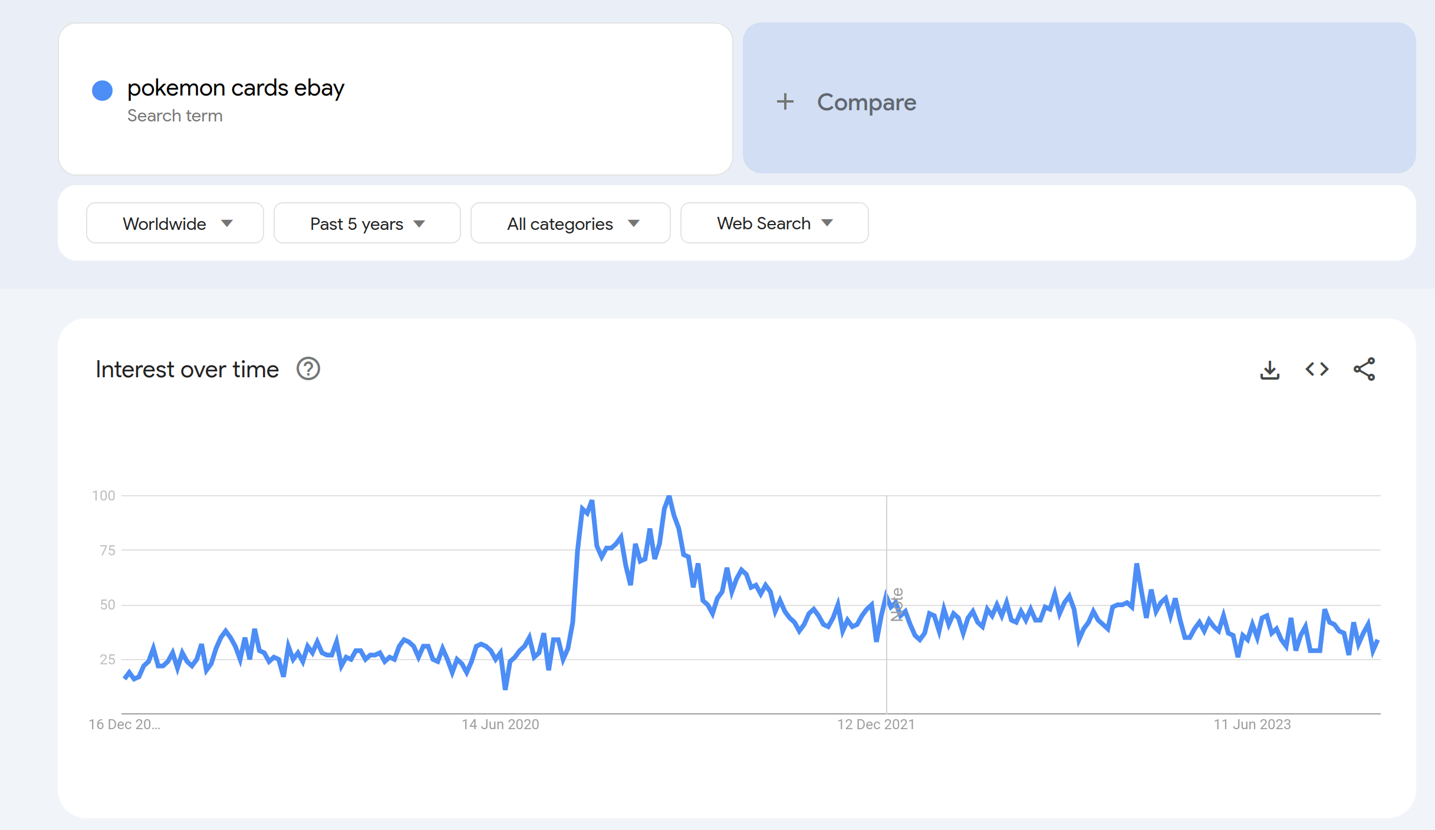
Task: Click the 100 value on the y-axis
Action: coord(104,496)
